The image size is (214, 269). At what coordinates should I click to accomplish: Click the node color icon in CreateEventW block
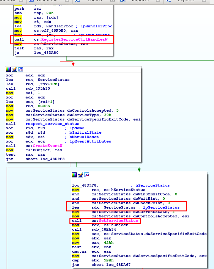(x=8, y=69)
